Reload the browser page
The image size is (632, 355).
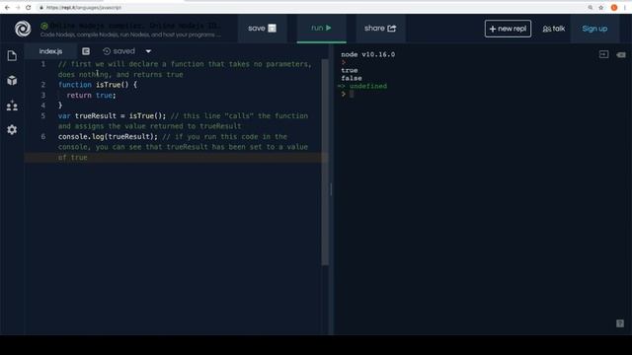pos(28,7)
